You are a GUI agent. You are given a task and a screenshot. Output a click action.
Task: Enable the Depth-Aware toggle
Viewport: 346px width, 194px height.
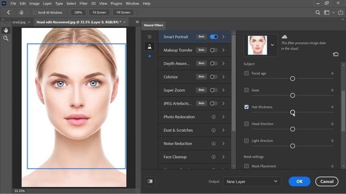click(214, 64)
